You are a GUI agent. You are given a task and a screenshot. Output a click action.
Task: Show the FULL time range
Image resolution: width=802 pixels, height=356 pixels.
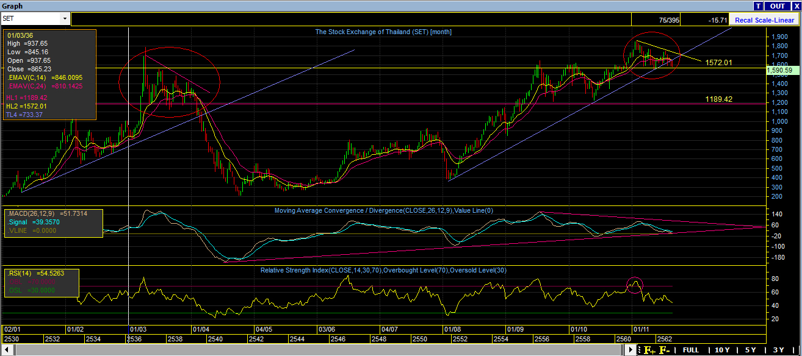pos(691,350)
